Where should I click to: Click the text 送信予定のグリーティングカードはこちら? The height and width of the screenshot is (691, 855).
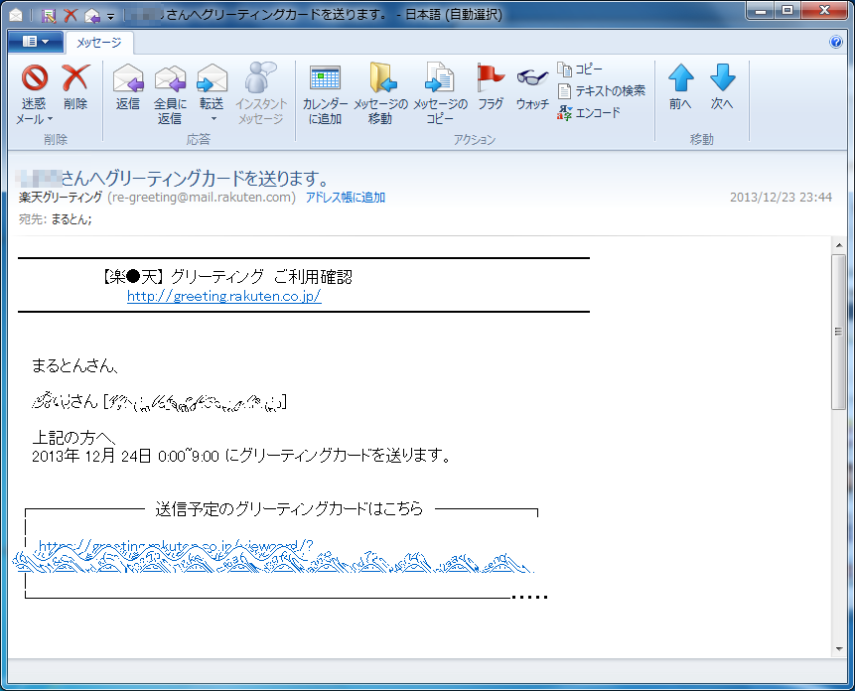point(289,509)
